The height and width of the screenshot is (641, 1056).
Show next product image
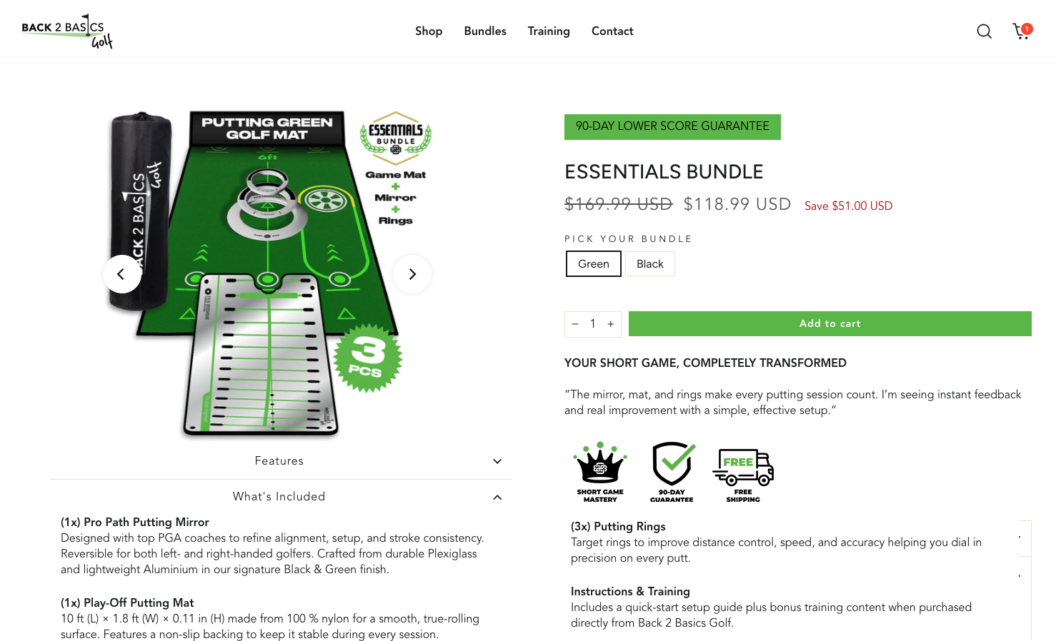click(x=412, y=274)
